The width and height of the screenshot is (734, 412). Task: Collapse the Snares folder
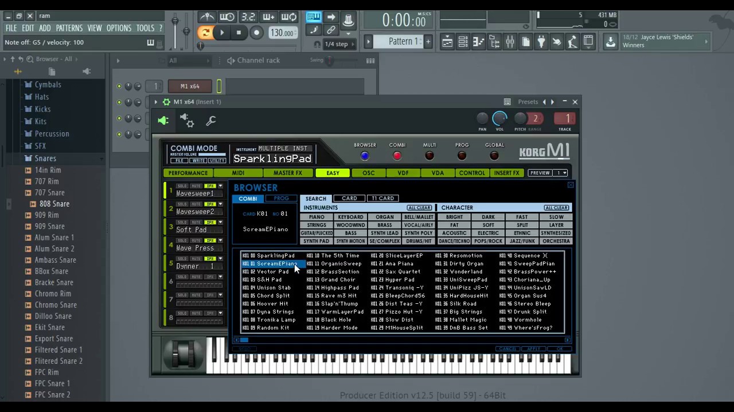[x=45, y=158]
